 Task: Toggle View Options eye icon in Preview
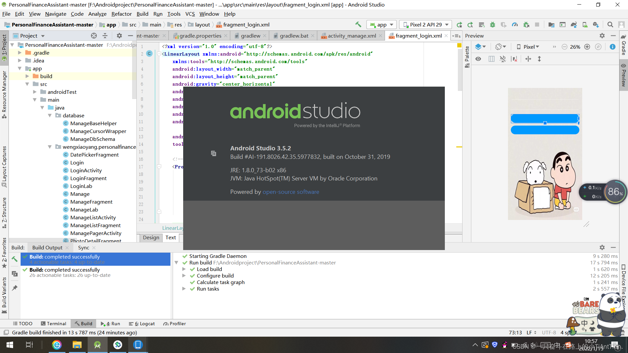[x=478, y=59]
